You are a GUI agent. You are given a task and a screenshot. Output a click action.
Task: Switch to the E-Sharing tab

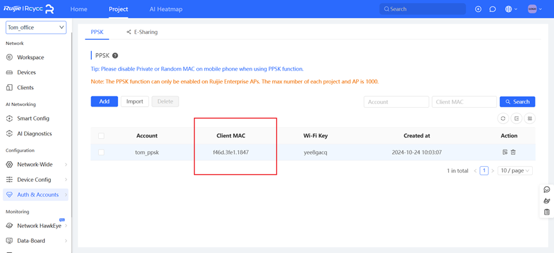point(142,32)
